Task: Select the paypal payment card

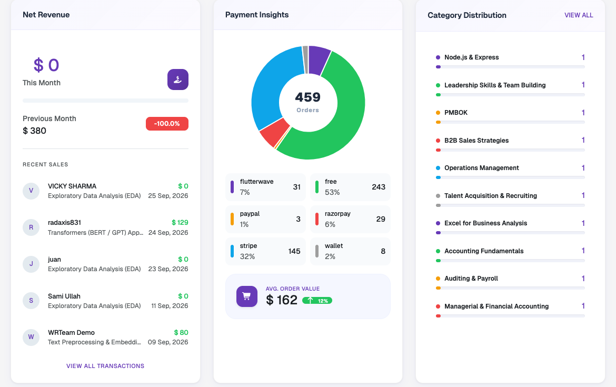Action: tap(265, 219)
